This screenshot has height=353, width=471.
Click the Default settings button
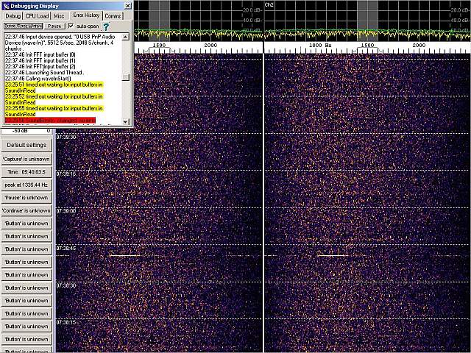click(x=26, y=145)
